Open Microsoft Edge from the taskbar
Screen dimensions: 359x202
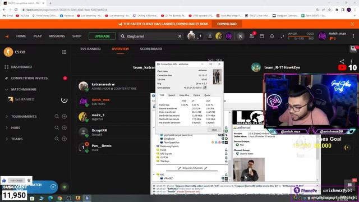point(50,198)
